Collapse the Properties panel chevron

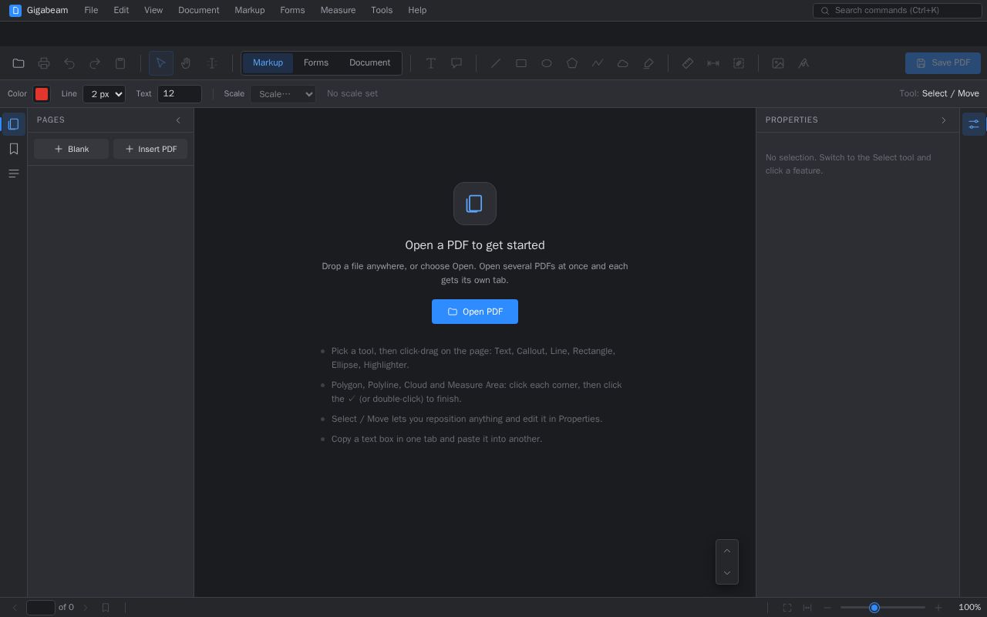(944, 120)
